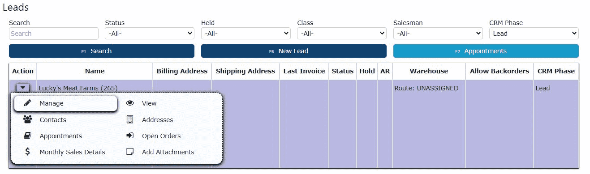Click the pencil icon beside Manage
The width and height of the screenshot is (590, 174).
click(x=28, y=103)
